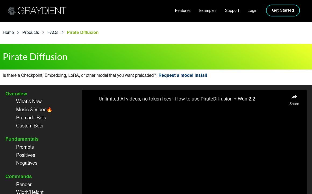Open the Premade Bots section

point(31,118)
